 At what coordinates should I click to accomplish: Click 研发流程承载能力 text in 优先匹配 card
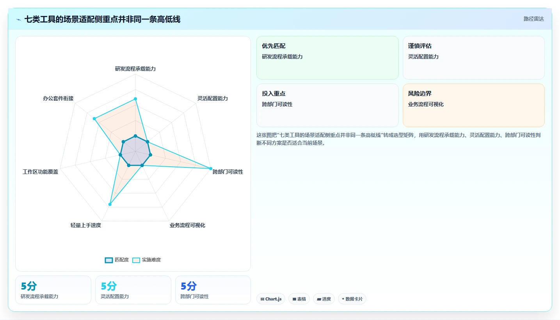pyautogui.click(x=282, y=57)
